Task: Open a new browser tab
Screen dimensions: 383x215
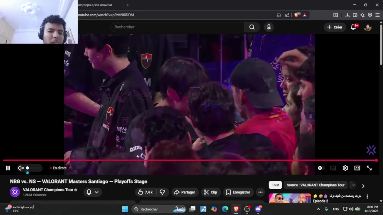Action: point(128,5)
